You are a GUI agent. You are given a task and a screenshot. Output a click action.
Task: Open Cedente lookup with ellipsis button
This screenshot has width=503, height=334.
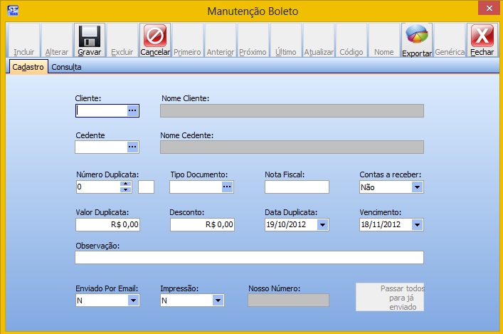(132, 147)
